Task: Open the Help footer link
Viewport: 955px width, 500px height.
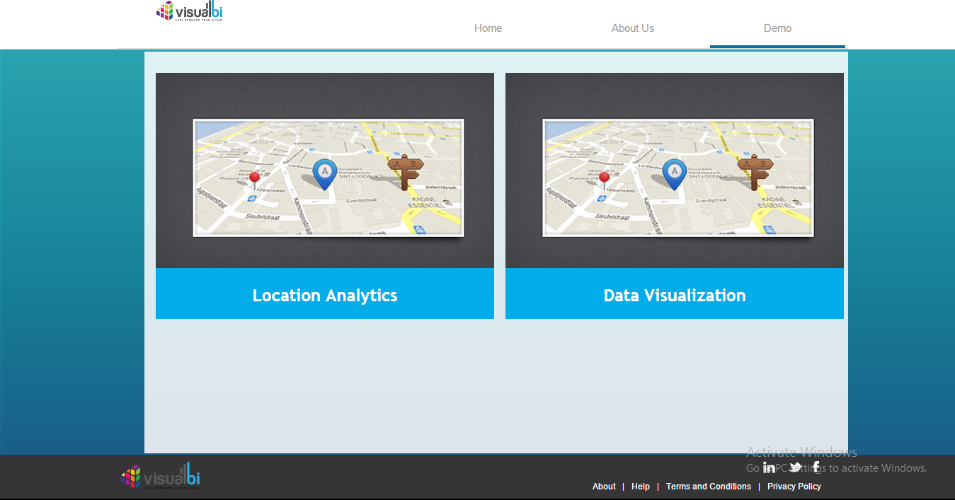Action: 641,487
